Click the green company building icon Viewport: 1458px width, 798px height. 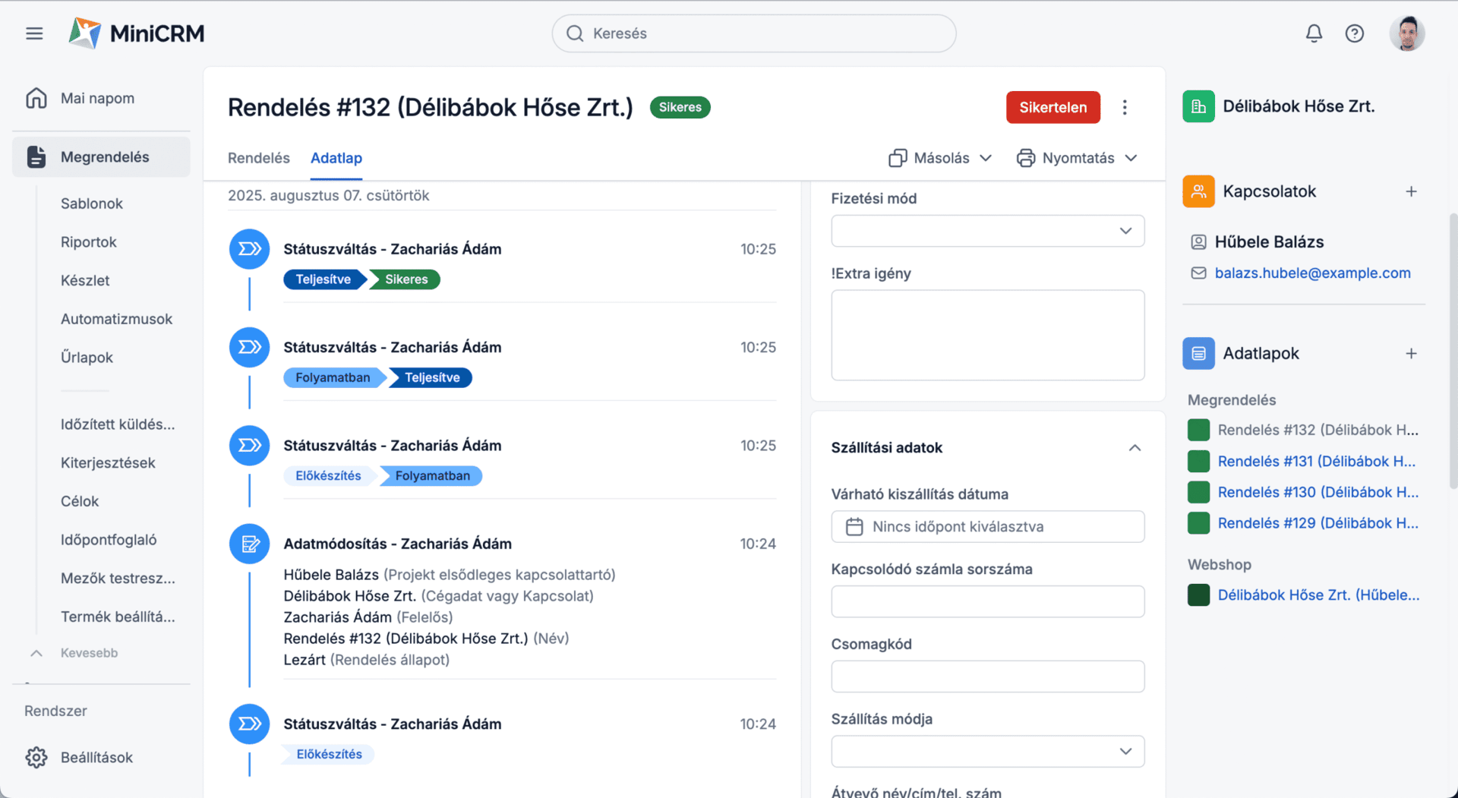click(x=1198, y=106)
